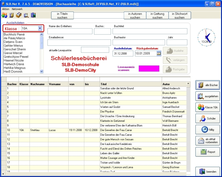Viewport: 222px width, 177px height.
Task: Open the Aktion menu
Action: coord(6,9)
